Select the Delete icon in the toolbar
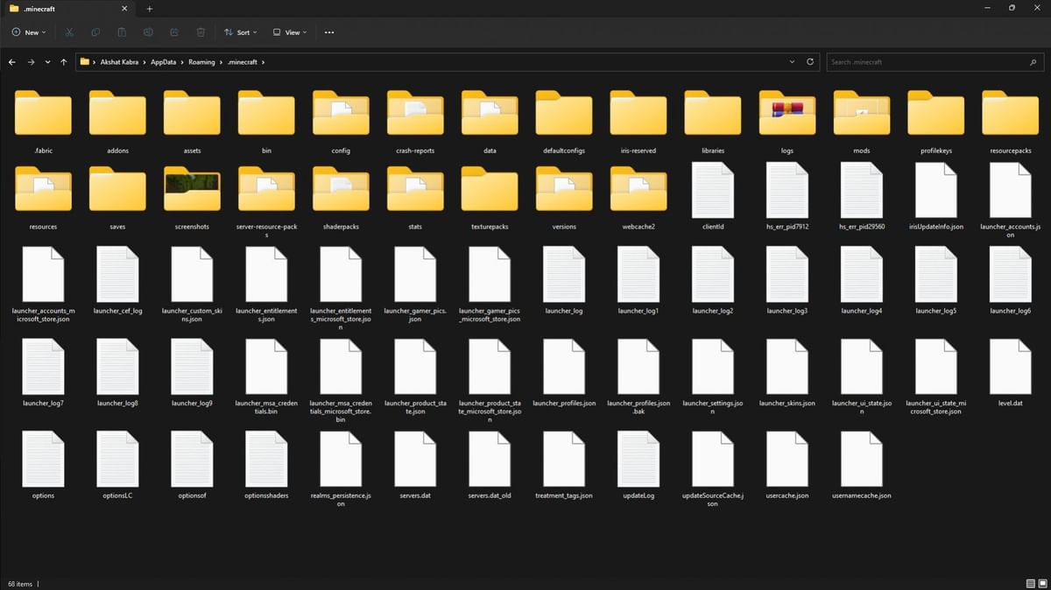This screenshot has height=590, width=1051. (x=201, y=32)
